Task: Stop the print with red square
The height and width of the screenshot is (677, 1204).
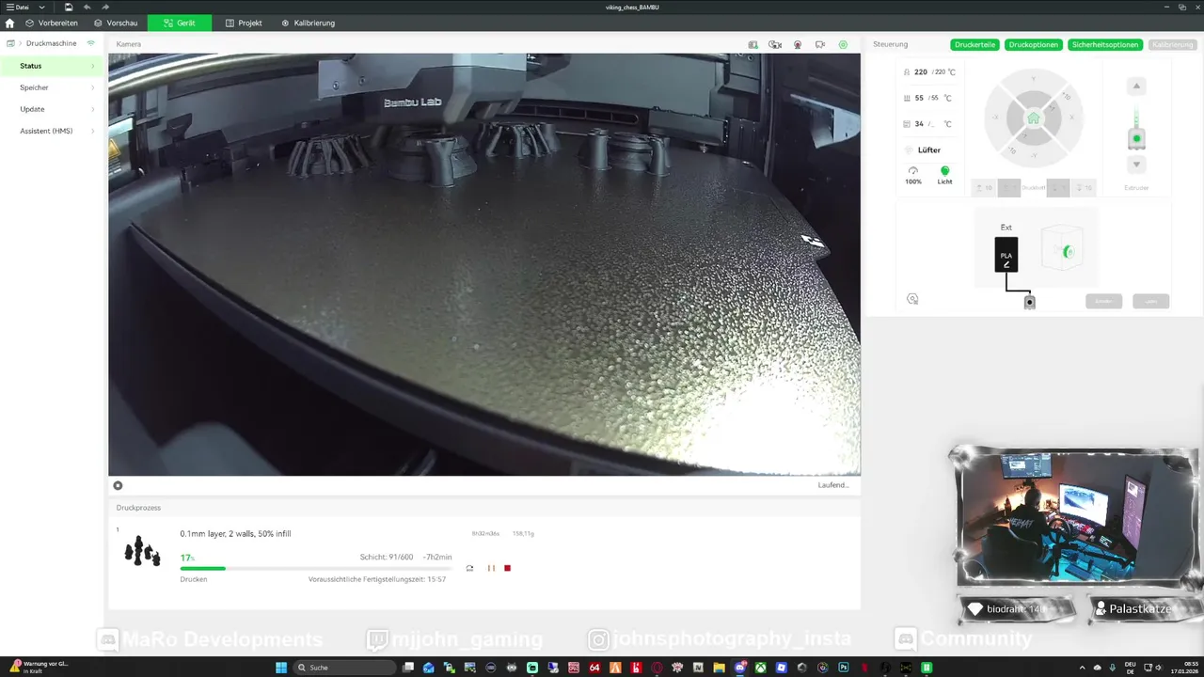Action: tap(507, 568)
